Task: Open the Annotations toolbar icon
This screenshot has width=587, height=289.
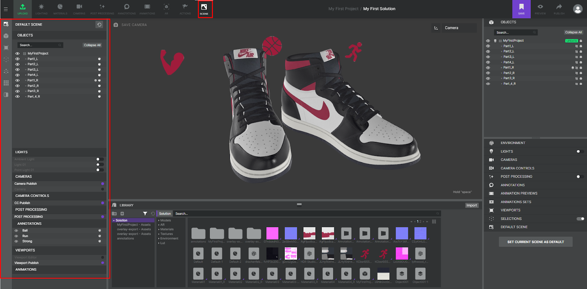Action: (127, 9)
